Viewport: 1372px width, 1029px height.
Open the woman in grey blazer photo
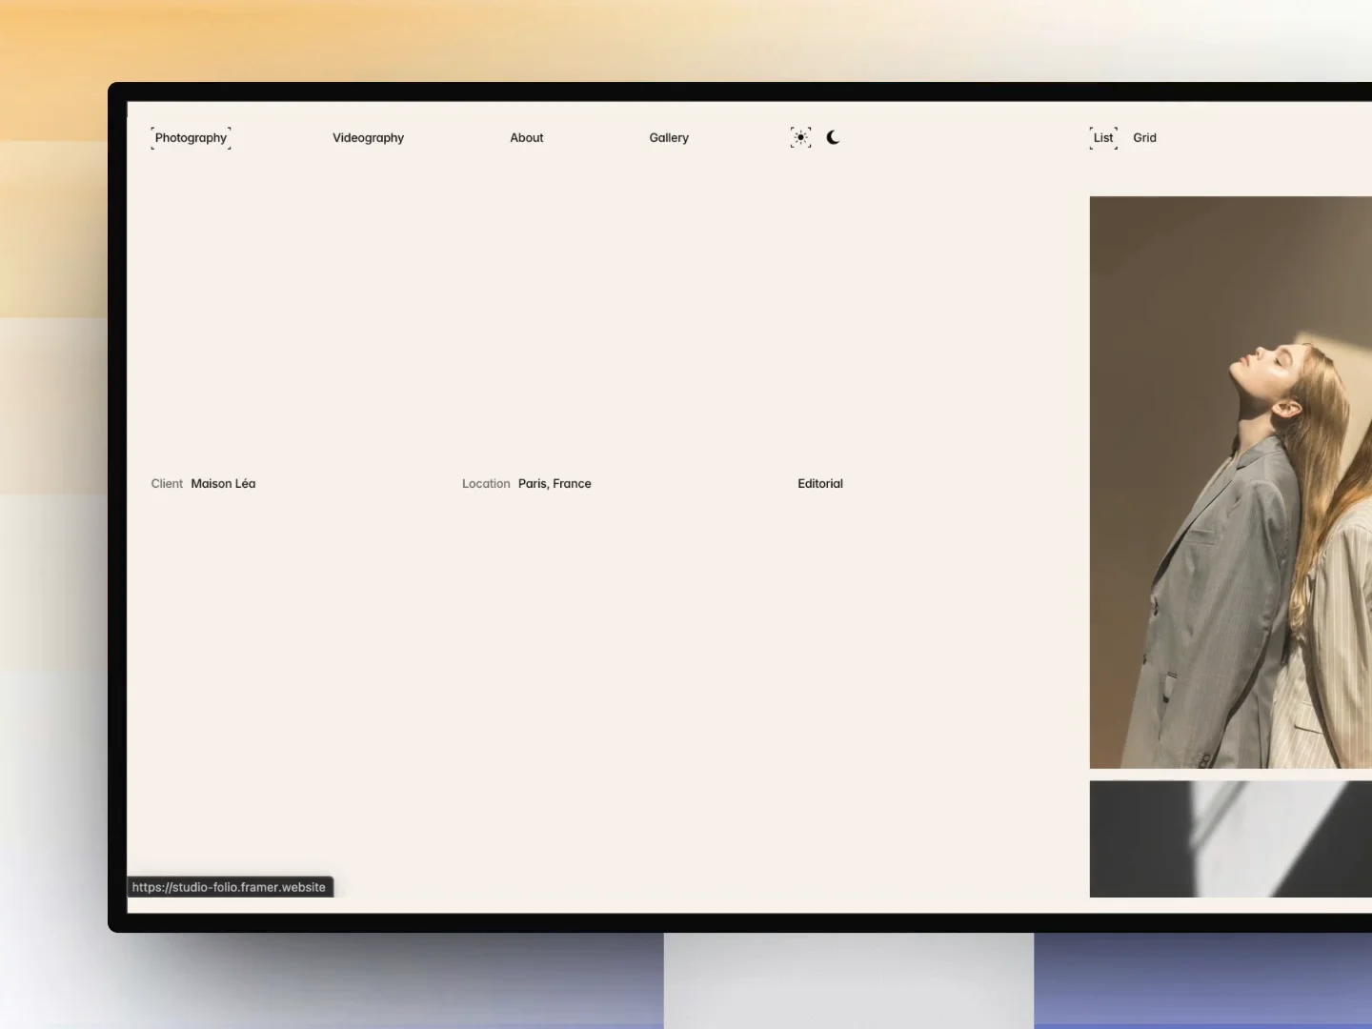click(1231, 482)
